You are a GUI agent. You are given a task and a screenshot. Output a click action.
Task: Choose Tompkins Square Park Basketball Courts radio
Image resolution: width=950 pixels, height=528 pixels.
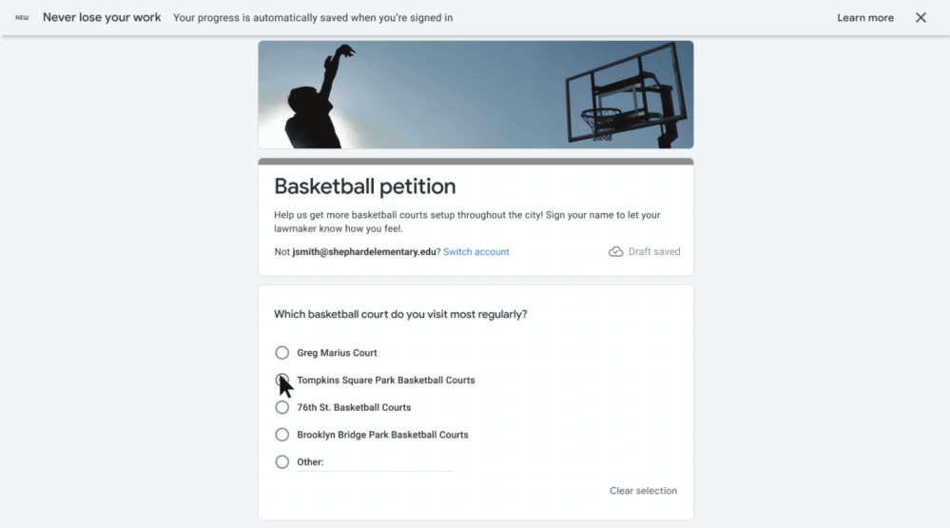pos(281,381)
